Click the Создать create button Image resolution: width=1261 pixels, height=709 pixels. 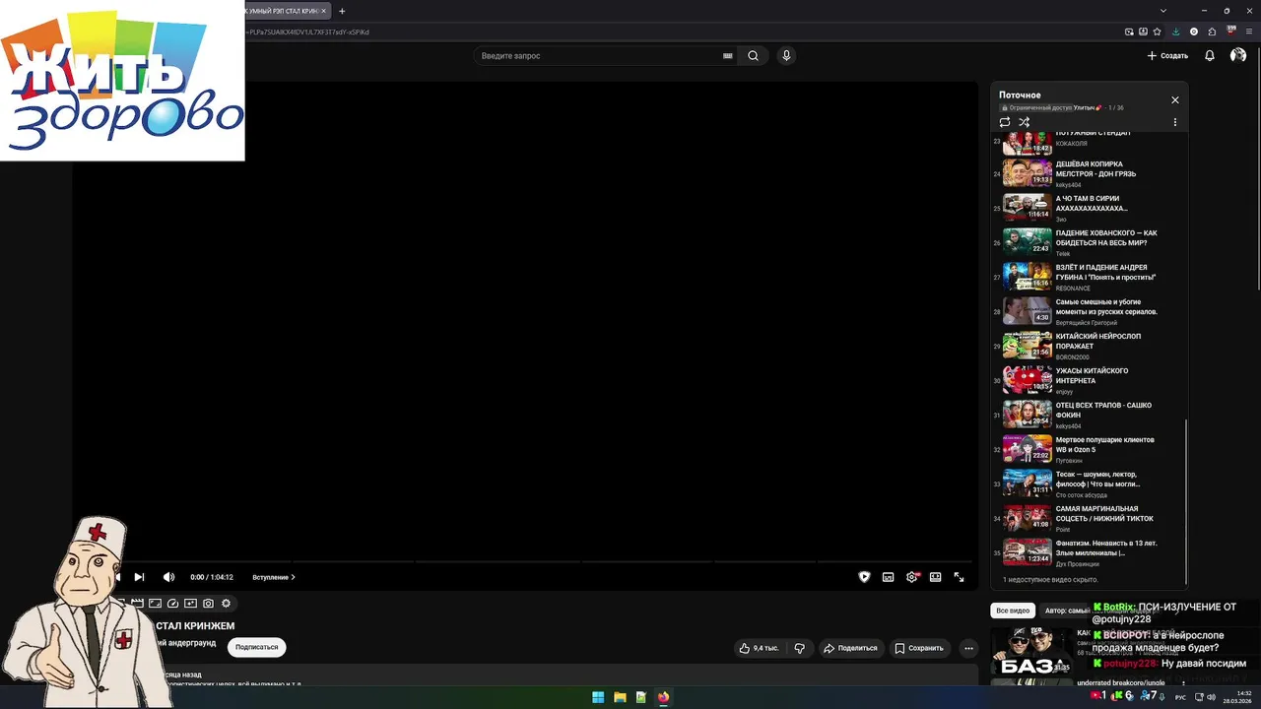point(1167,56)
